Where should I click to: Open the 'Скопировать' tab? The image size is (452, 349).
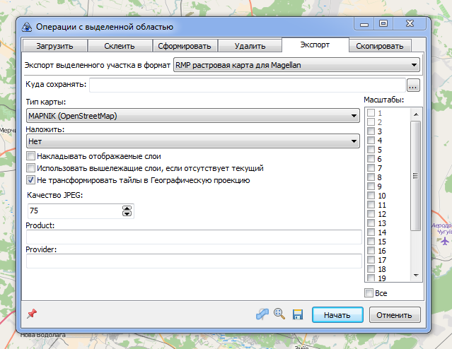[379, 47]
